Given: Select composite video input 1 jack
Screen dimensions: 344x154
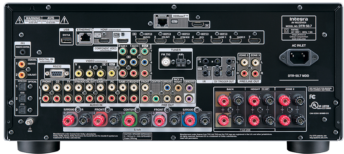Looking at the screenshot, I should pos(100,73).
